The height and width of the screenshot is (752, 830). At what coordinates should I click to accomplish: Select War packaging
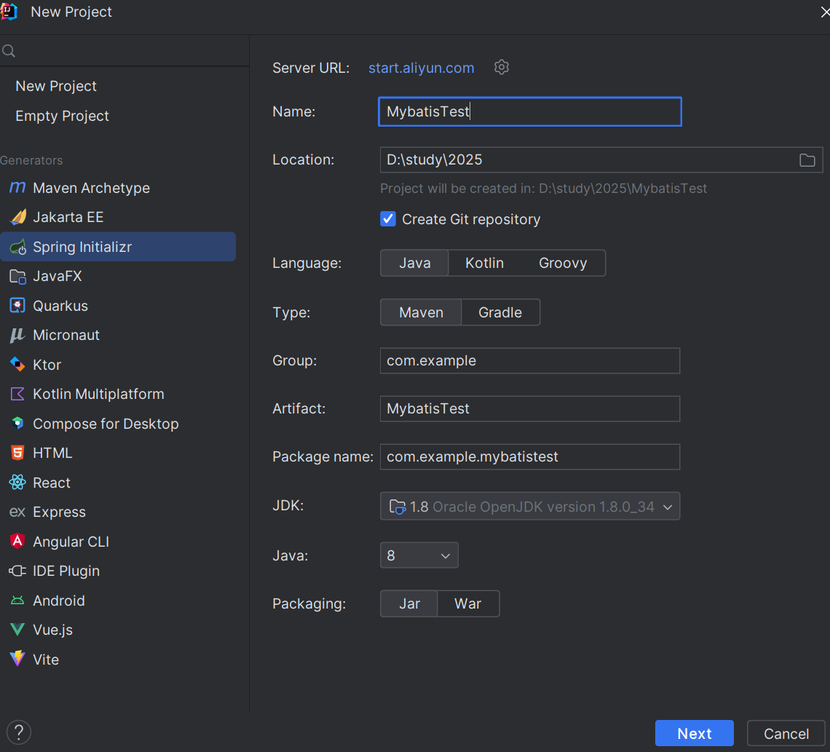point(468,603)
